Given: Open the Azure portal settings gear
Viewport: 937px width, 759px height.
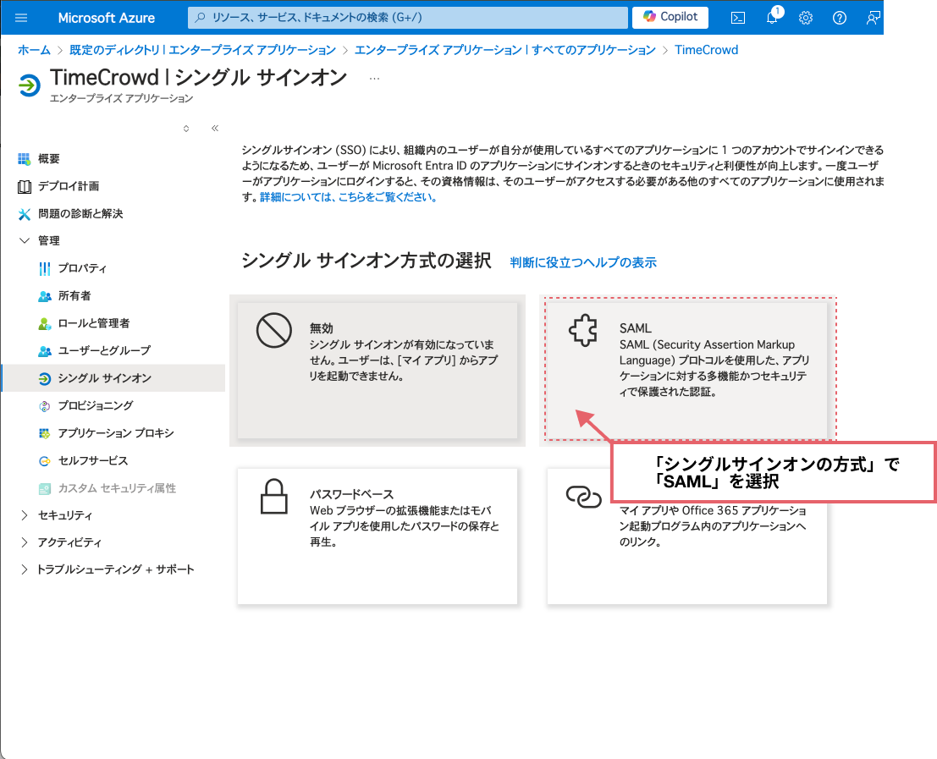Looking at the screenshot, I should (805, 18).
